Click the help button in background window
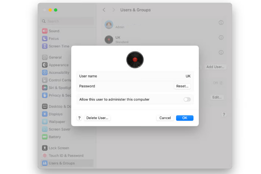261x174 pixels. [224, 114]
